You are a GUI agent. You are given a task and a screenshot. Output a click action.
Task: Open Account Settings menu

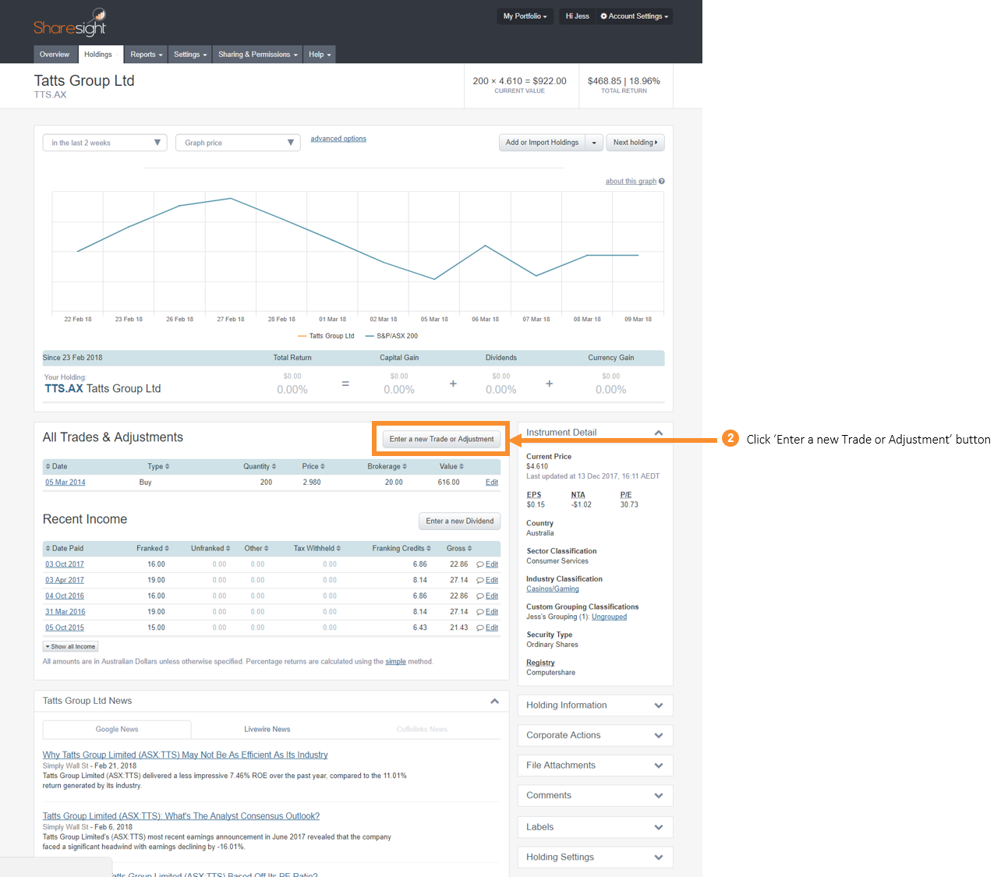[x=634, y=16]
